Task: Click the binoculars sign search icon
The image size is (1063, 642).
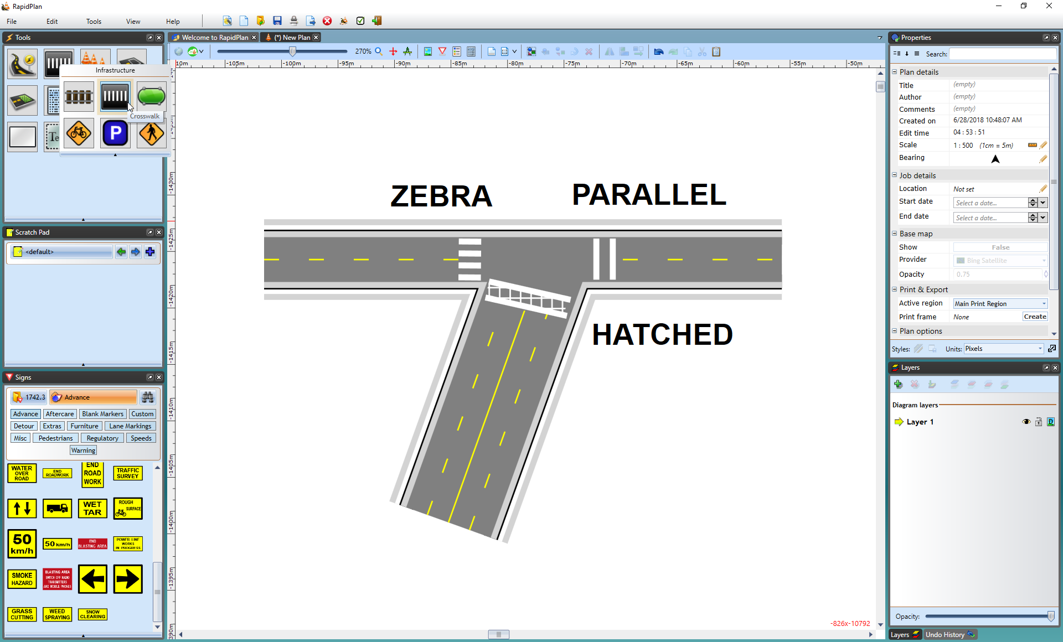Action: 147,397
